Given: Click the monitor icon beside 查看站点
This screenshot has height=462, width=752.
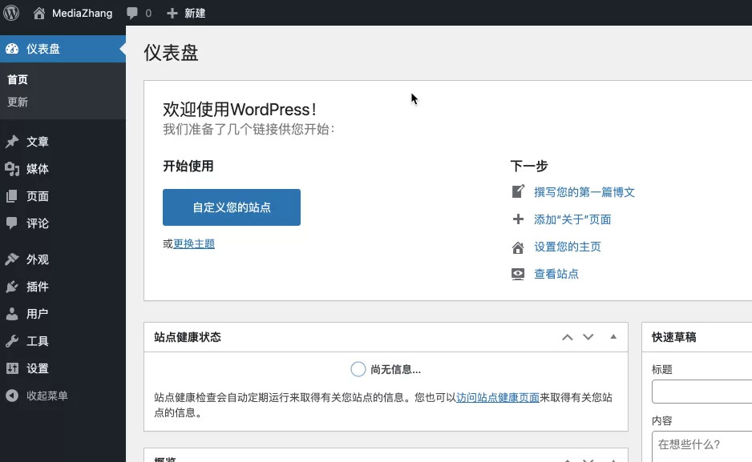Looking at the screenshot, I should coord(518,274).
